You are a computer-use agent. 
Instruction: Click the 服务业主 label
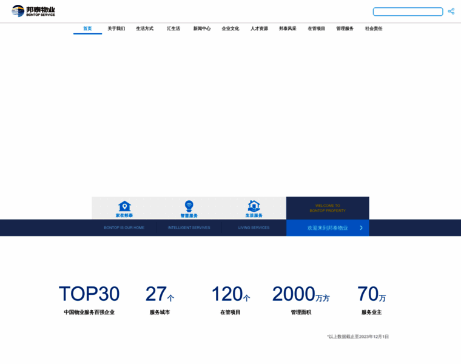[x=372, y=312]
